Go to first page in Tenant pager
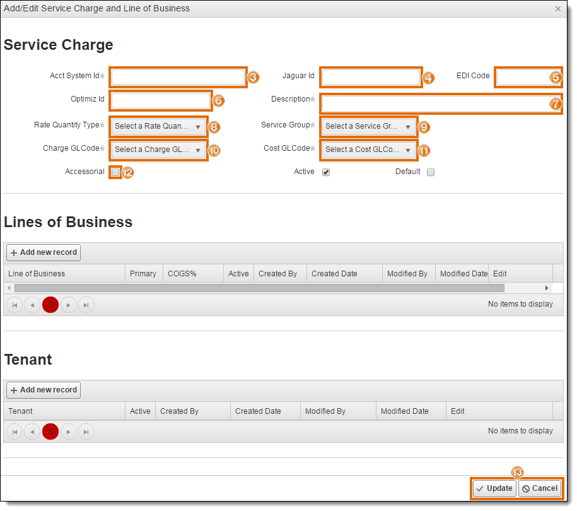The height and width of the screenshot is (511, 577). (15, 432)
